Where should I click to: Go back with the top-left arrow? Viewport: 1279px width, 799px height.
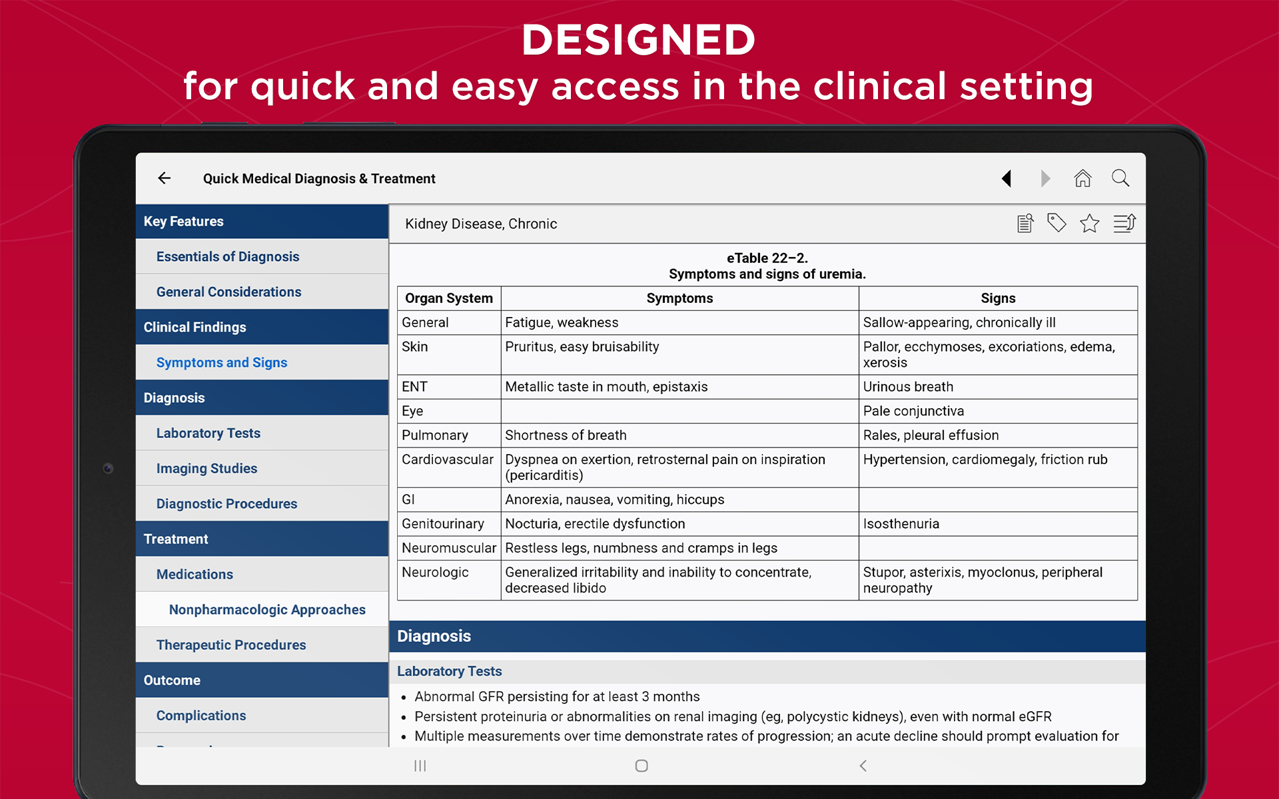[164, 178]
